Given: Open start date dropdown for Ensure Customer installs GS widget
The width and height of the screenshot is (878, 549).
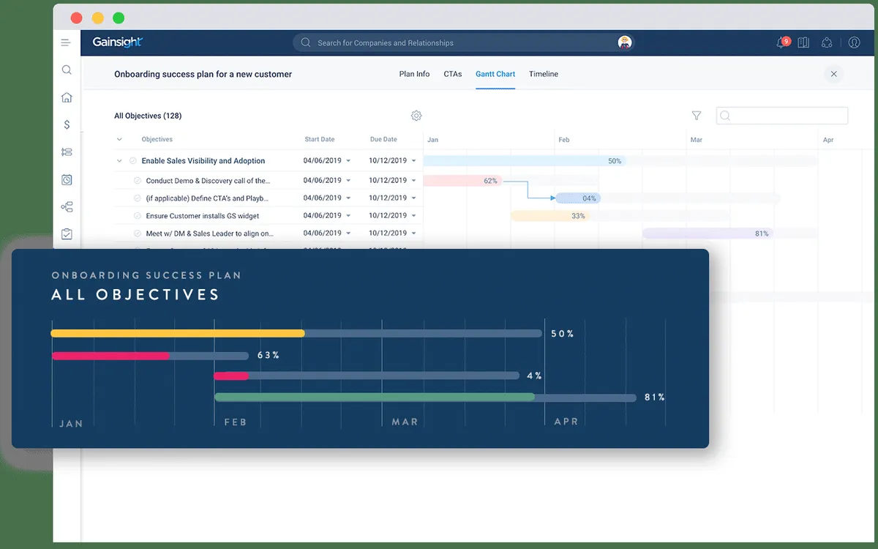Looking at the screenshot, I should click(348, 216).
